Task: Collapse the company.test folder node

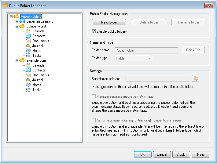Action: tap(17, 26)
